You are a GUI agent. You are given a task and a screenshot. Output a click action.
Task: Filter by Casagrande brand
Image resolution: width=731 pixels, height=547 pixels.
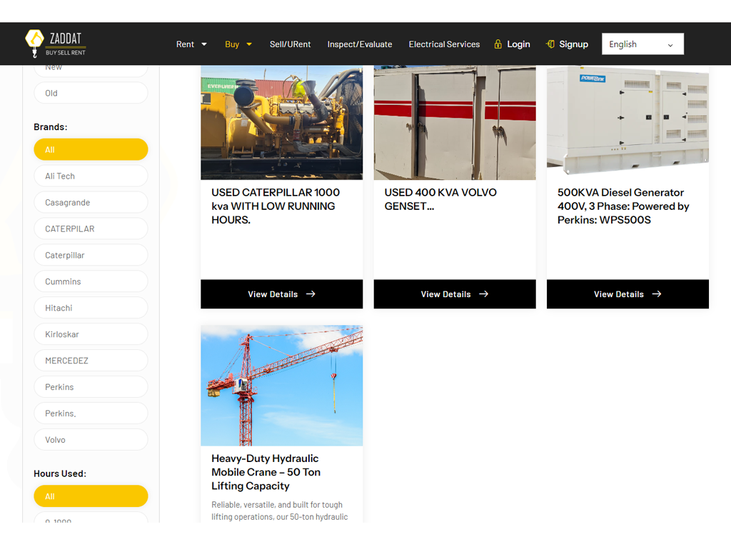coord(91,202)
